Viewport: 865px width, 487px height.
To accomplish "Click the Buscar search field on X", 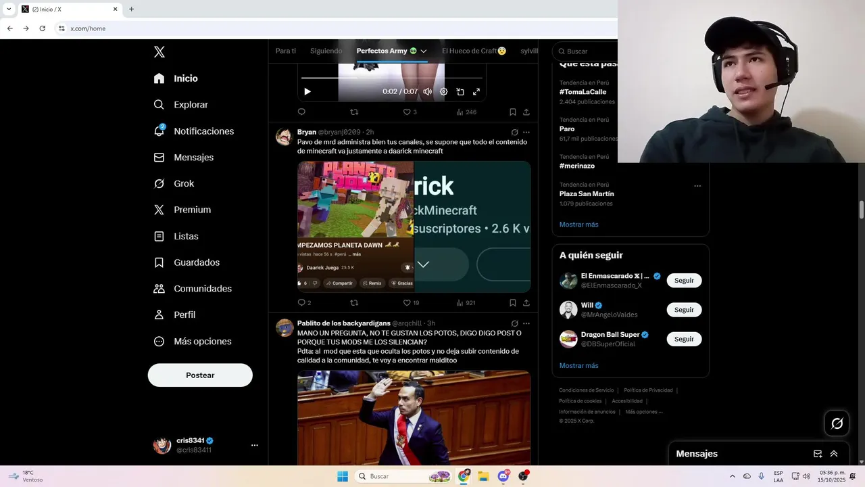I will [x=587, y=51].
